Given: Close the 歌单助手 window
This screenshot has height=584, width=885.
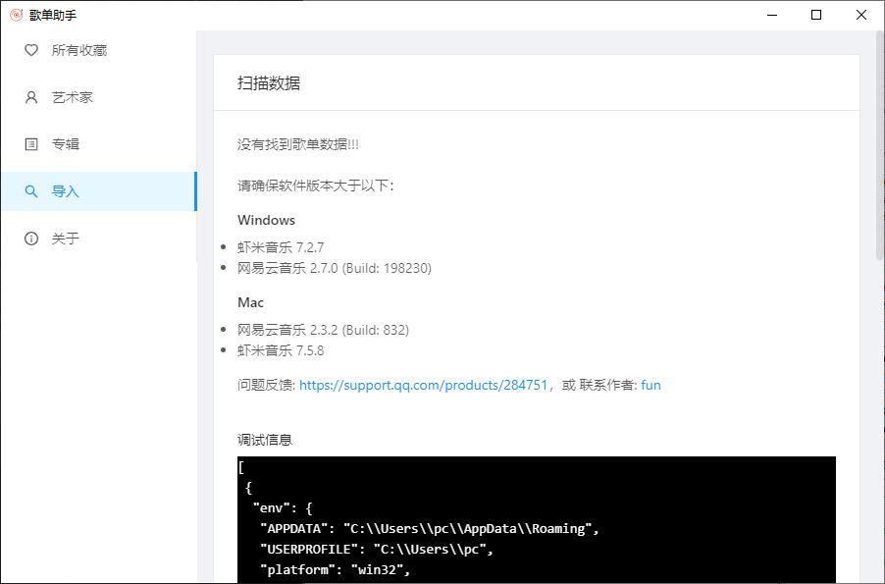Looking at the screenshot, I should 861,15.
